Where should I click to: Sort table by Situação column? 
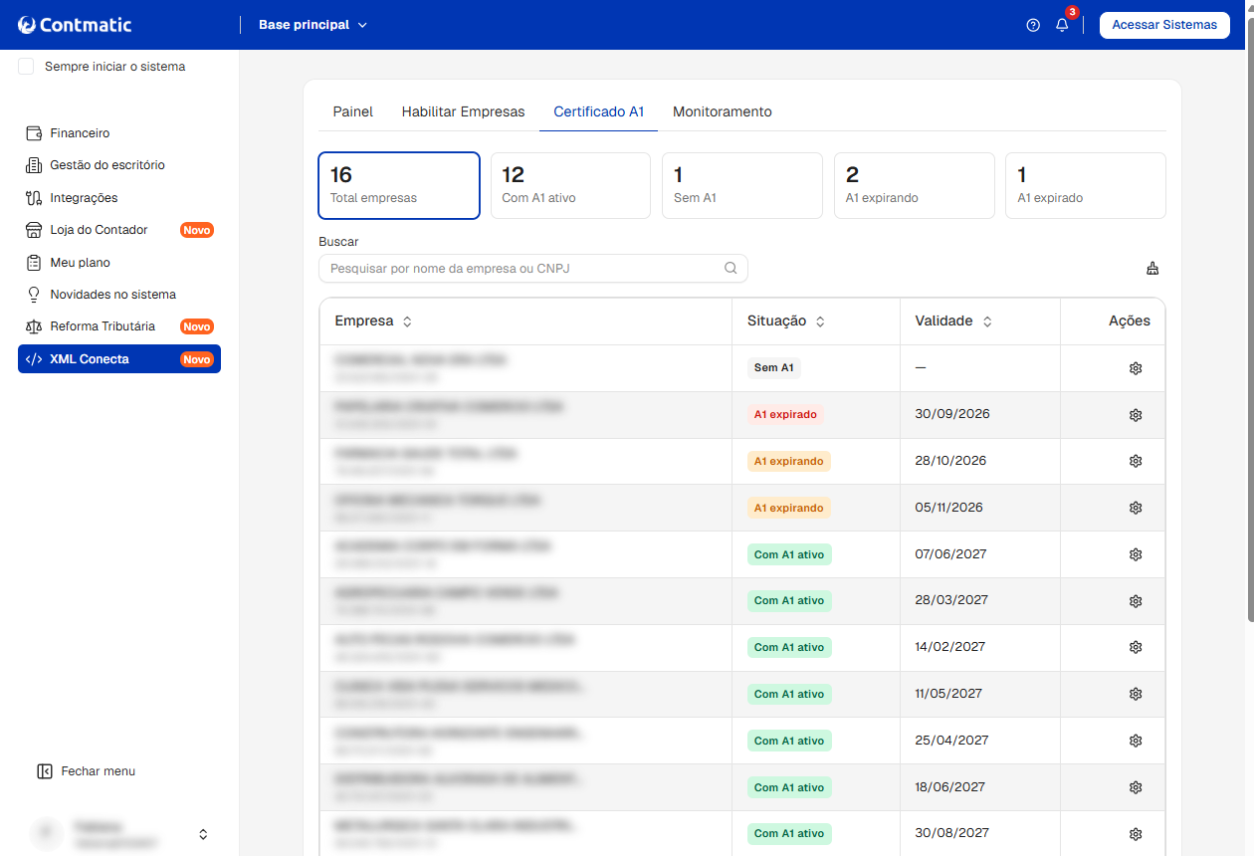click(x=820, y=321)
